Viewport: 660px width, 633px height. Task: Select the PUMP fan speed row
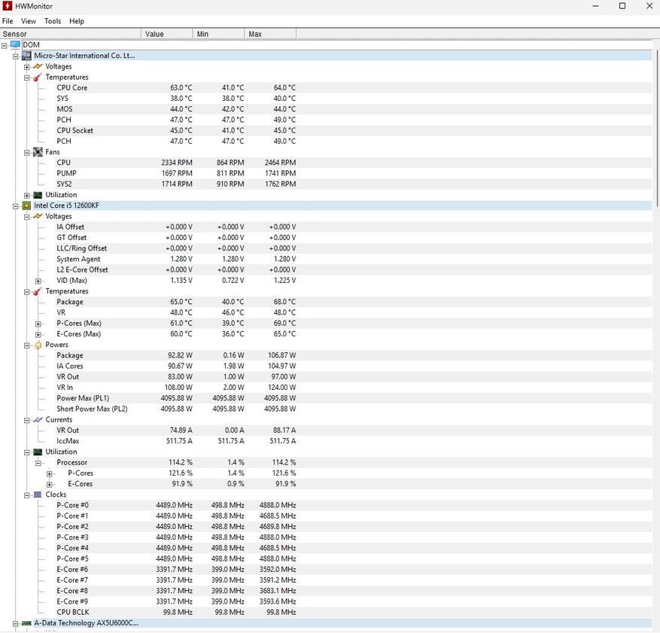click(66, 173)
